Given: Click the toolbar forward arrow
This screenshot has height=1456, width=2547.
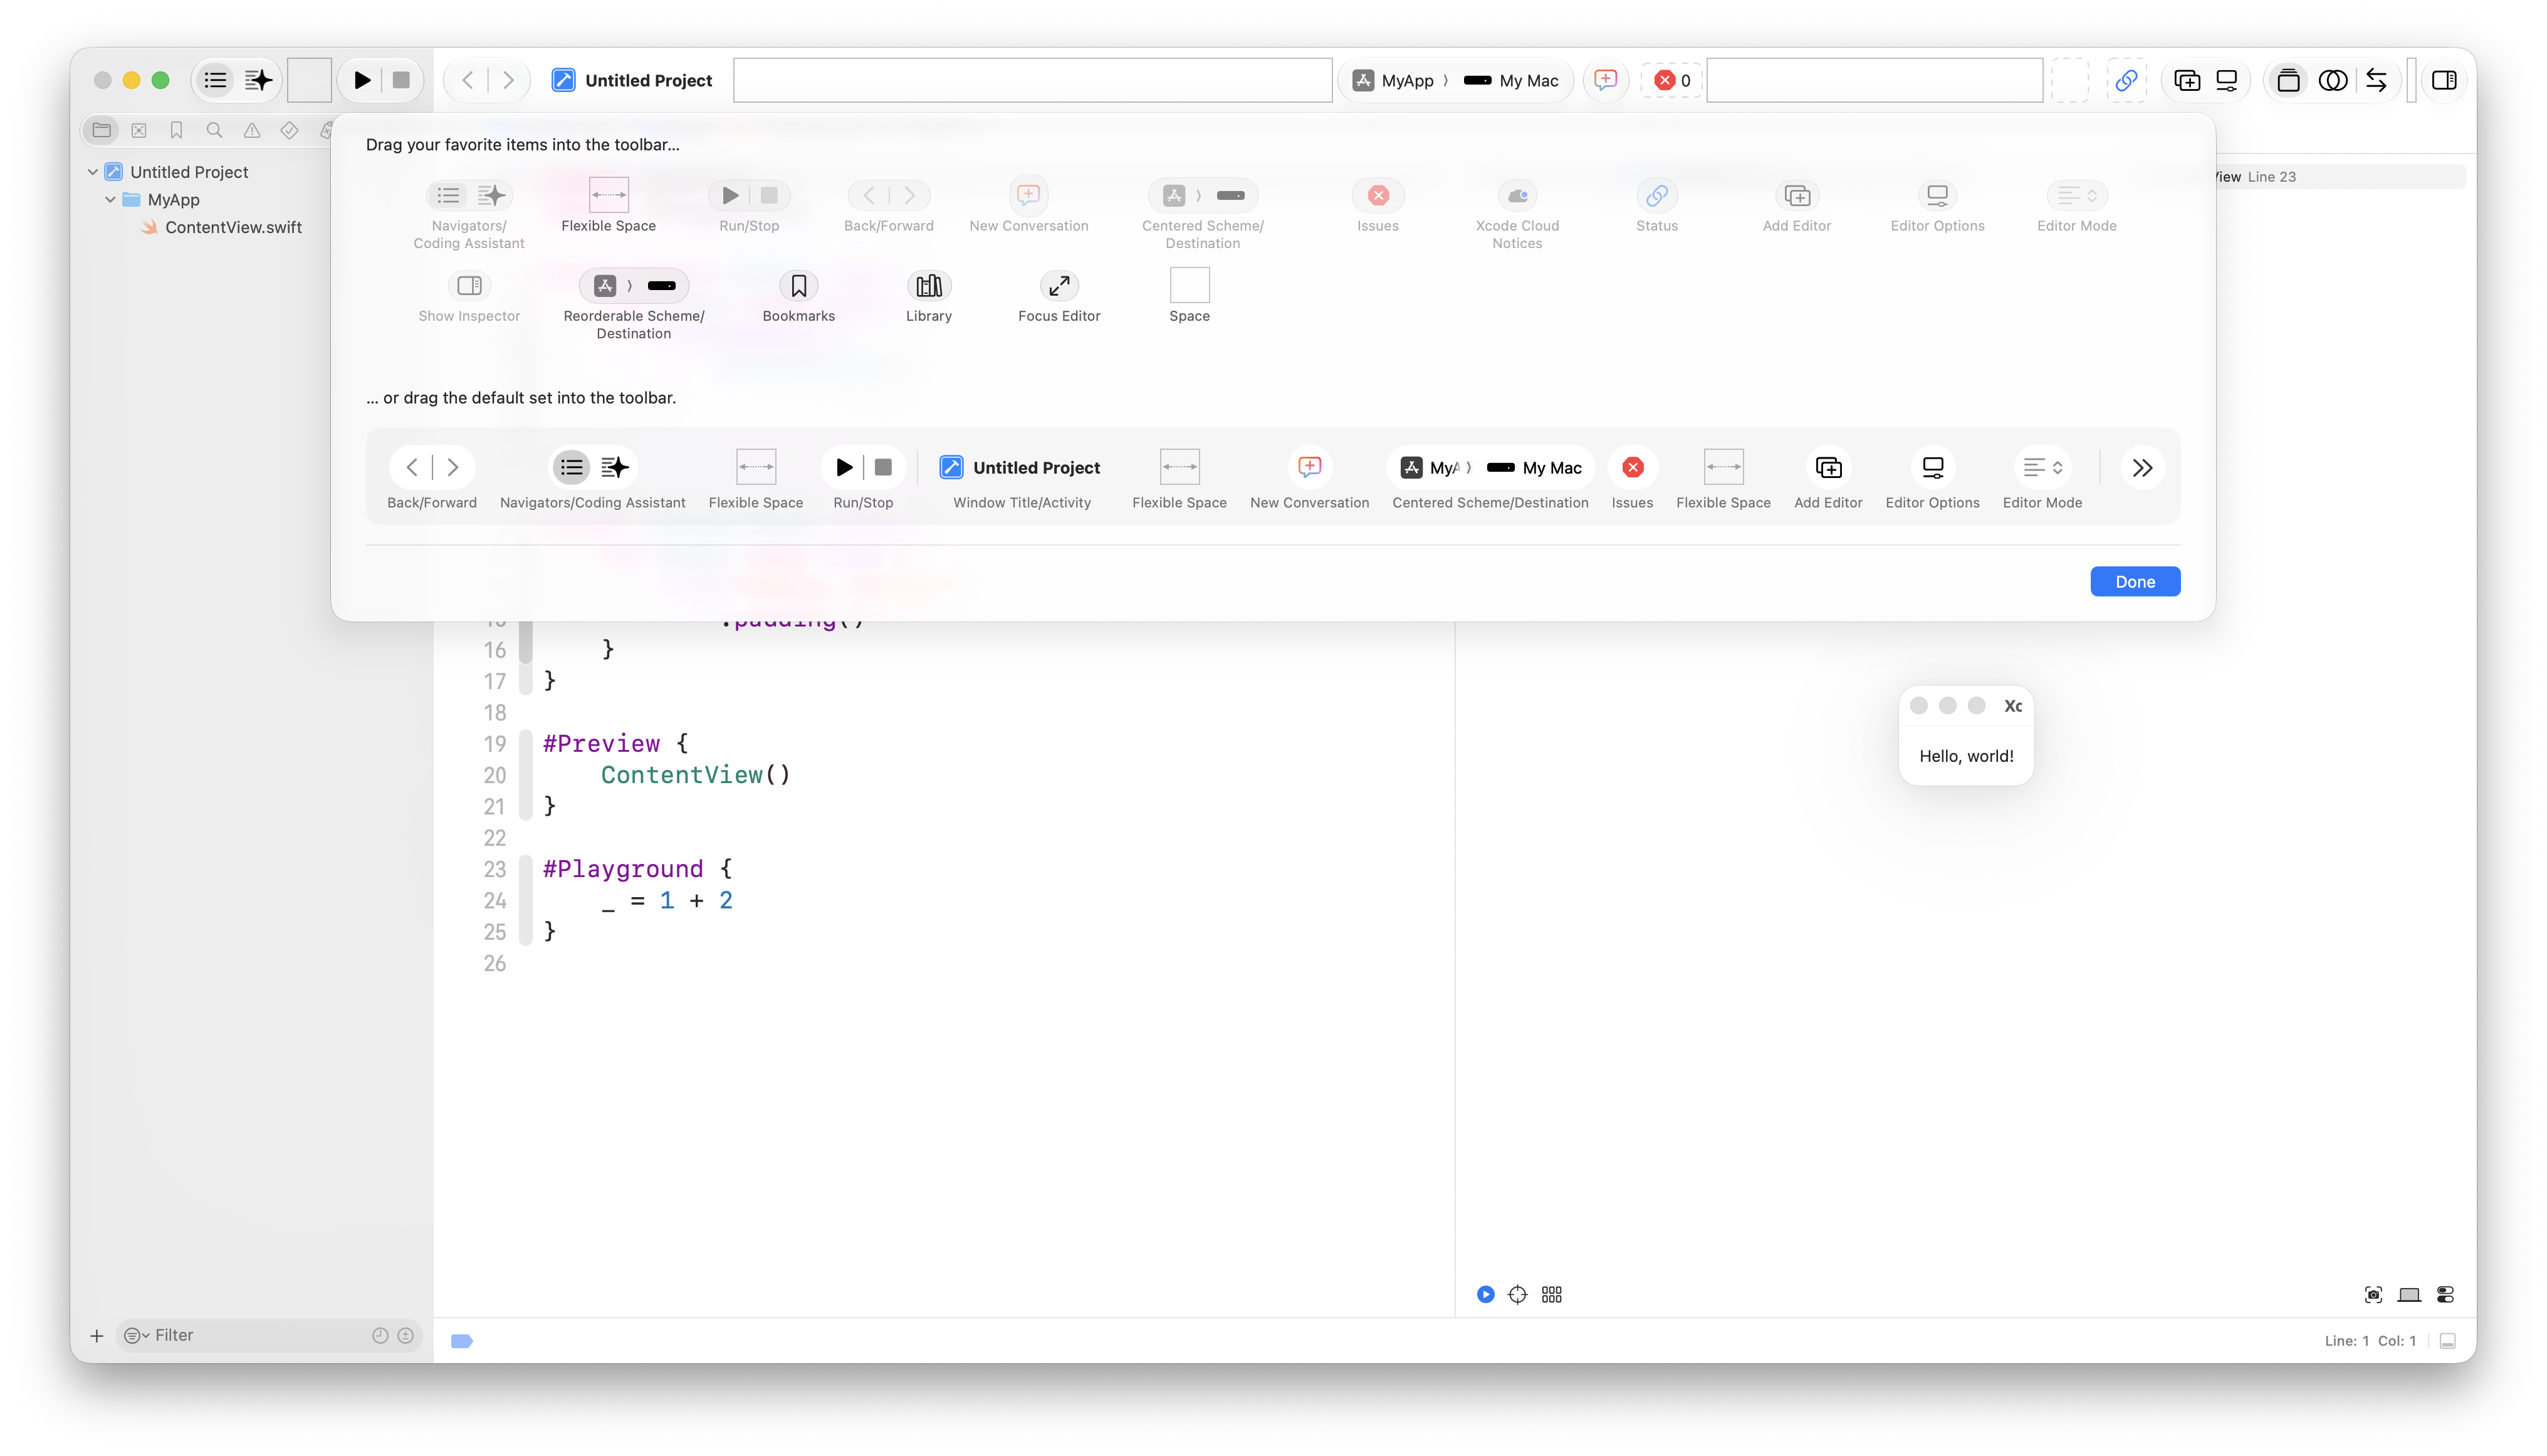Looking at the screenshot, I should 508,80.
